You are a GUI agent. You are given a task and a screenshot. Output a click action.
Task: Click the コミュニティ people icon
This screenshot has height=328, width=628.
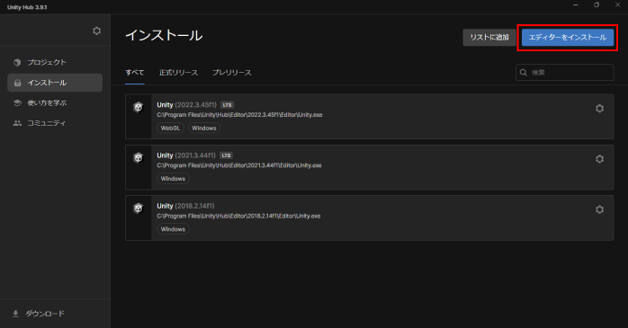pyautogui.click(x=17, y=123)
